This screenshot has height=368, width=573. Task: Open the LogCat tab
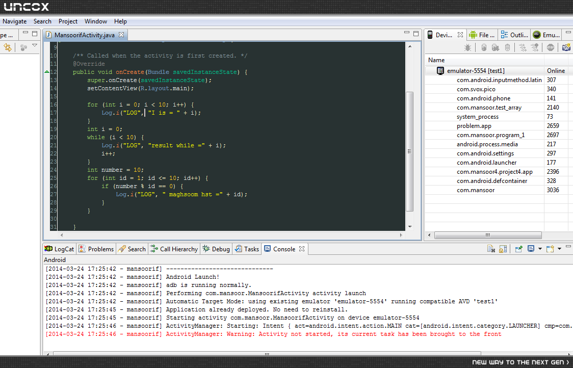[x=60, y=249]
